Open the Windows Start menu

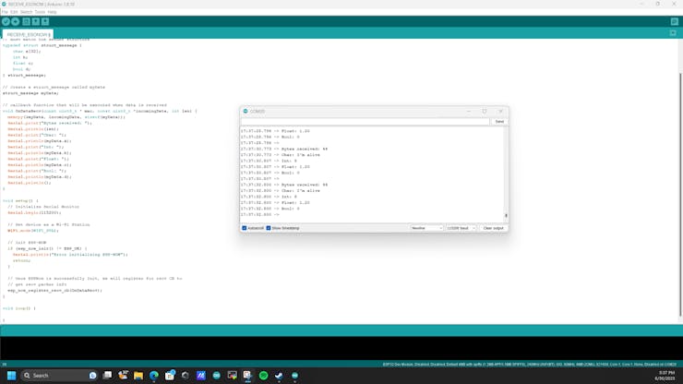coord(11,376)
